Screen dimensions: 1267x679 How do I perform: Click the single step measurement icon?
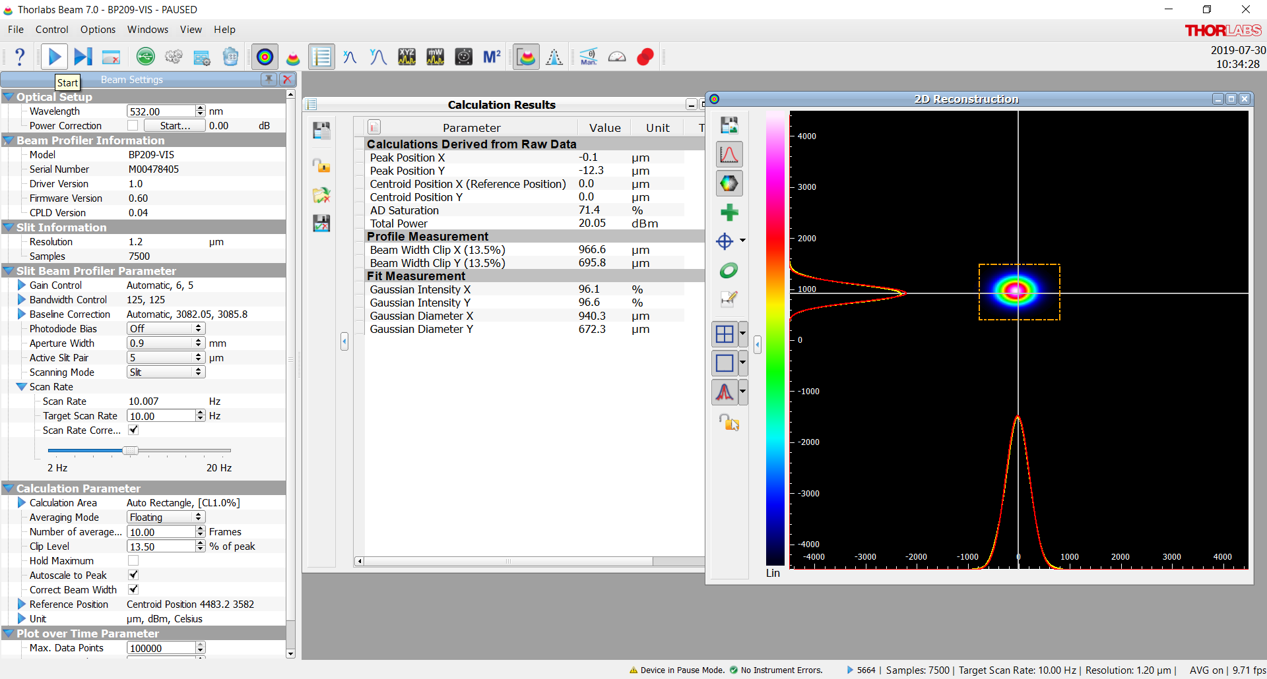coord(83,57)
